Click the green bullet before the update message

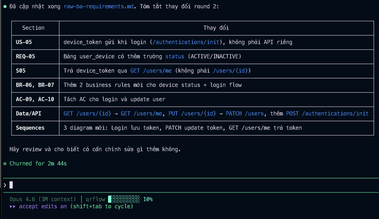[5, 7]
